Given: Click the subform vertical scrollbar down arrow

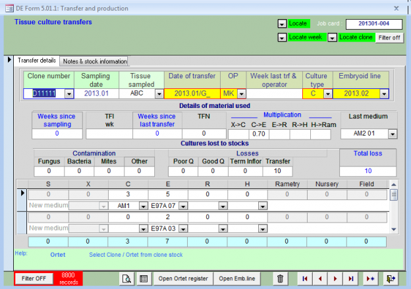Looking at the screenshot, I should 394,229.
